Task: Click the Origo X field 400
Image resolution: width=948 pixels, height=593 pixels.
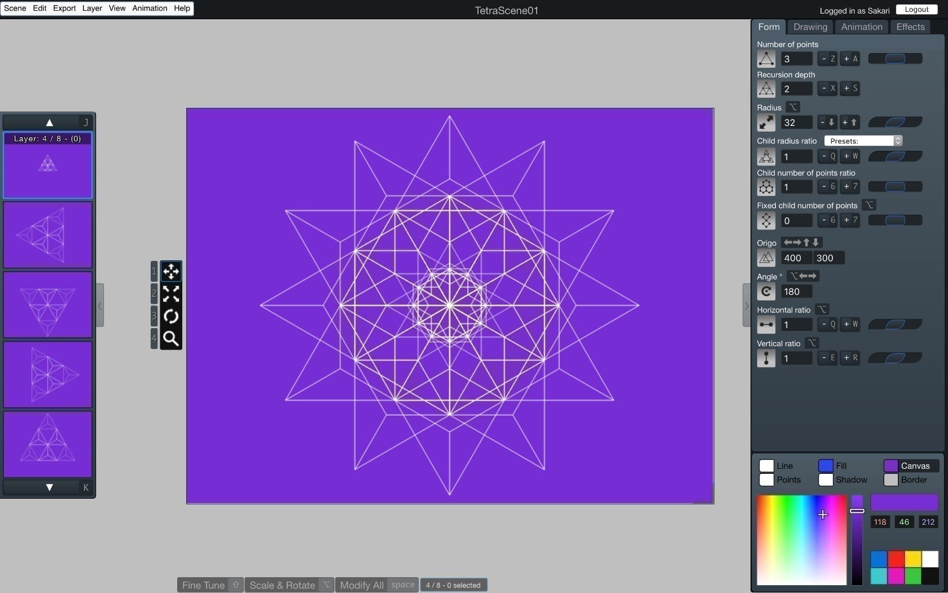Action: click(797, 258)
